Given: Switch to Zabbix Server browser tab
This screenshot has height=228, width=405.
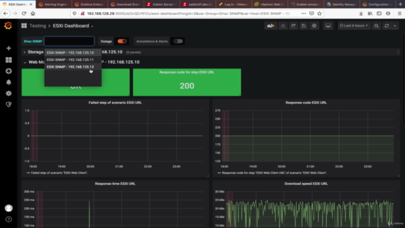Looking at the screenshot, I should pos(162,4).
